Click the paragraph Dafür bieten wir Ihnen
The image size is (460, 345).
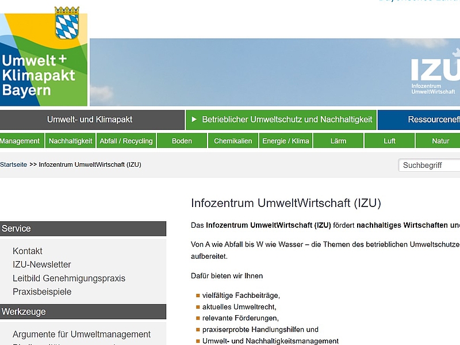pyautogui.click(x=227, y=276)
